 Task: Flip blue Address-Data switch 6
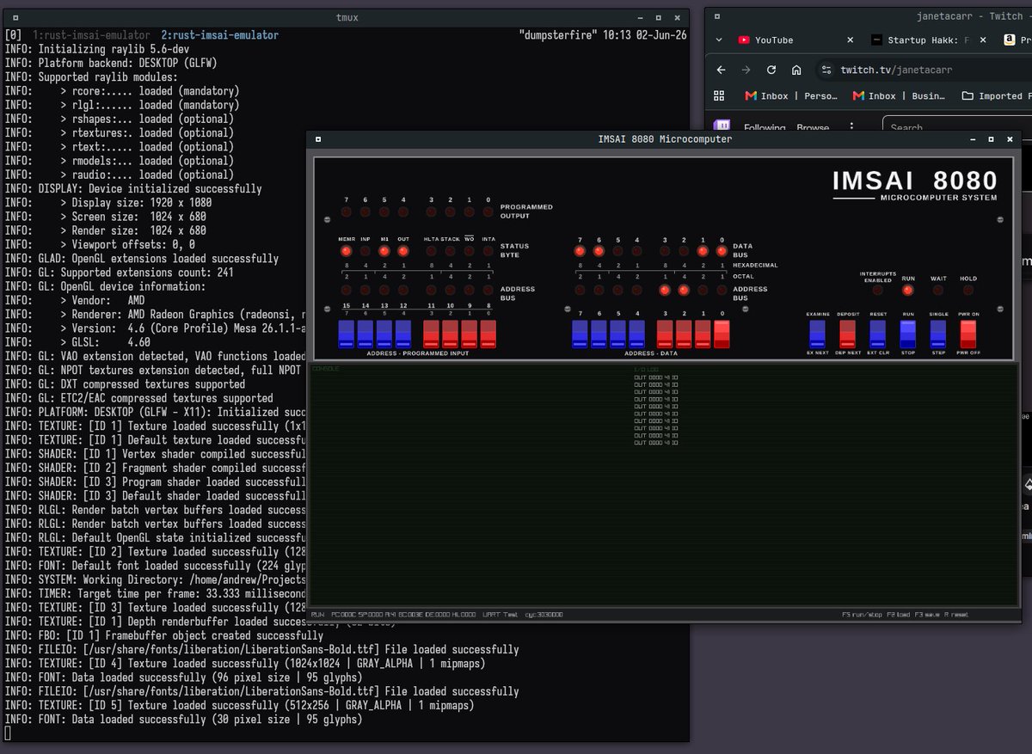pyautogui.click(x=599, y=334)
